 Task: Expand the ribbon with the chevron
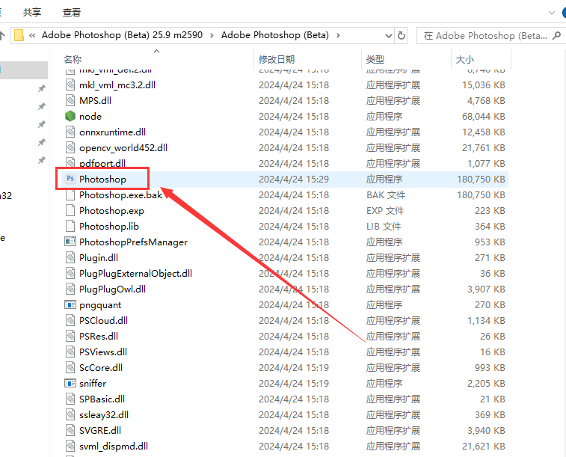pos(551,13)
